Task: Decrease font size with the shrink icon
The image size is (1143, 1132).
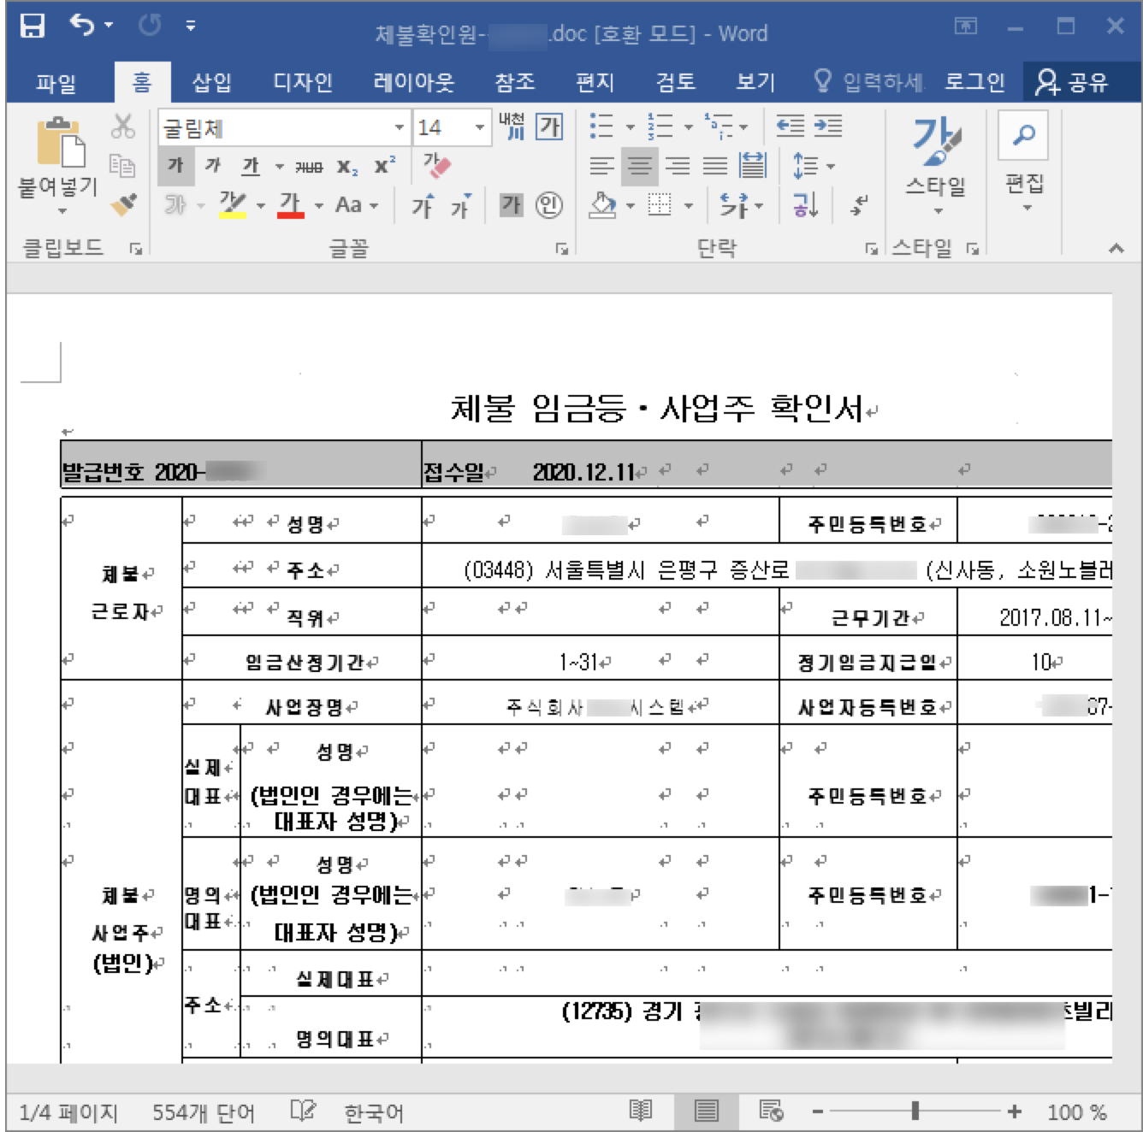Action: tap(461, 205)
